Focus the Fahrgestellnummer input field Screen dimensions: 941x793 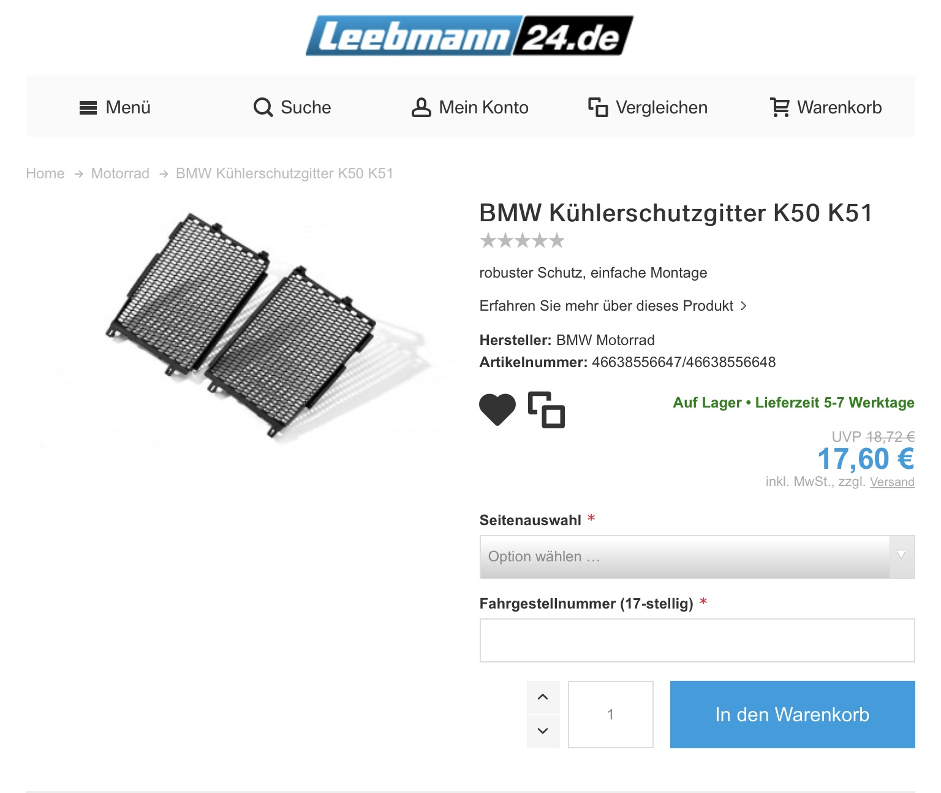click(697, 640)
